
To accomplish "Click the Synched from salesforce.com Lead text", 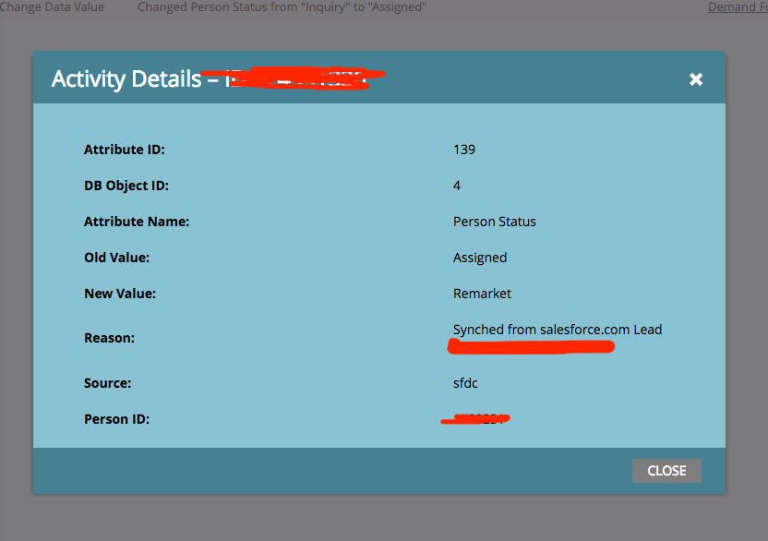I will (558, 330).
